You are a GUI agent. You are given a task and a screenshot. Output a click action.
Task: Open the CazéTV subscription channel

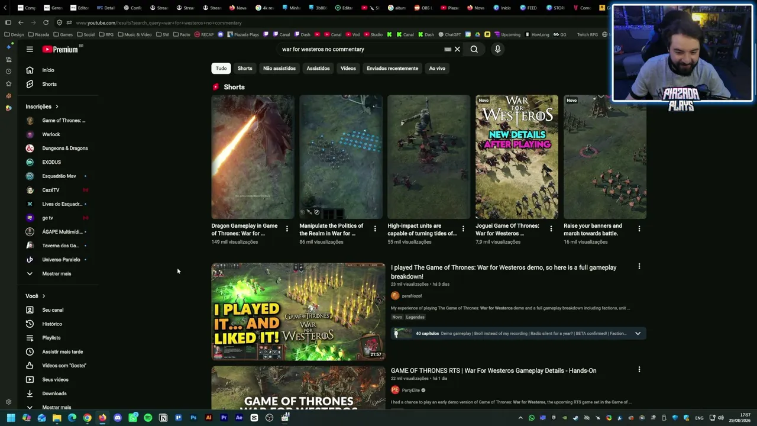(x=59, y=190)
